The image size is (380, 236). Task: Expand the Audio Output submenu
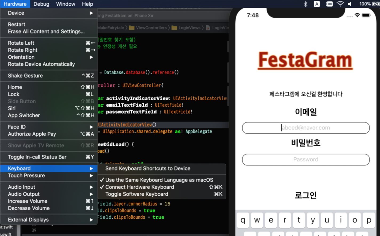pos(49,194)
